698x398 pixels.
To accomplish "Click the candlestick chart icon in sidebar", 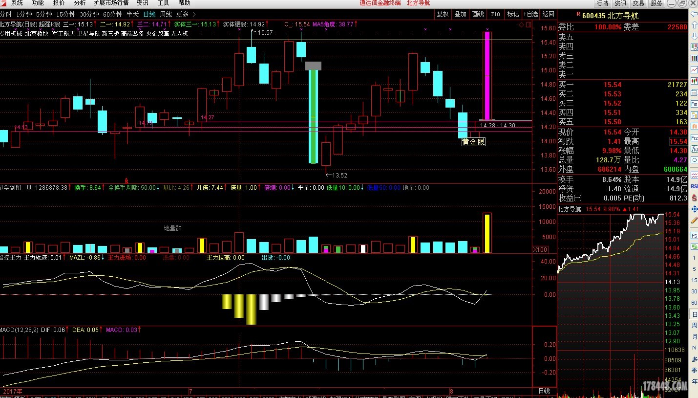I will [694, 81].
